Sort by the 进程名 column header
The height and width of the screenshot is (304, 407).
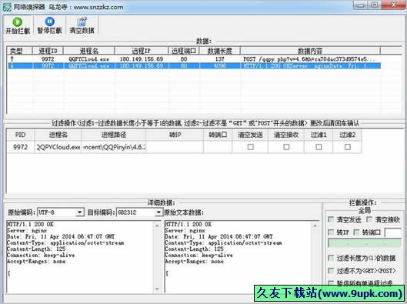point(88,51)
